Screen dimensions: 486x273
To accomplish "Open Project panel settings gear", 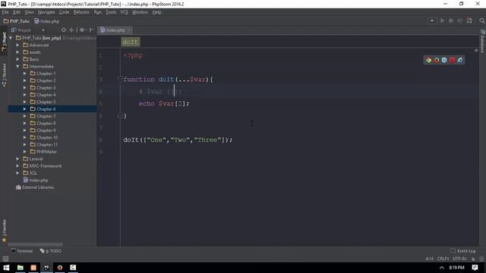I will pos(82,30).
